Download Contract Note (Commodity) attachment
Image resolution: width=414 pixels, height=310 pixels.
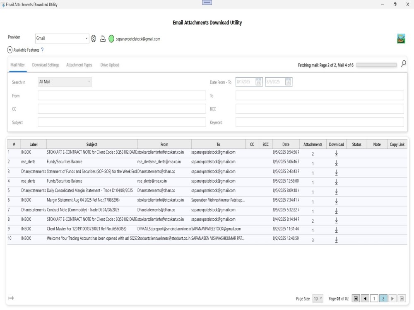coord(336,211)
